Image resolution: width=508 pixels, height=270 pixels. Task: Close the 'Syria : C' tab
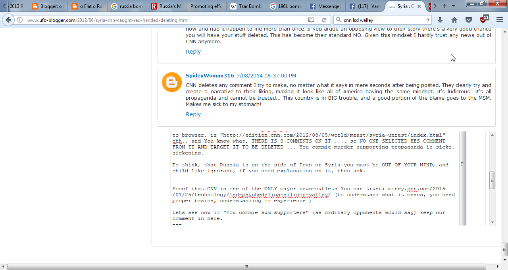pos(419,6)
